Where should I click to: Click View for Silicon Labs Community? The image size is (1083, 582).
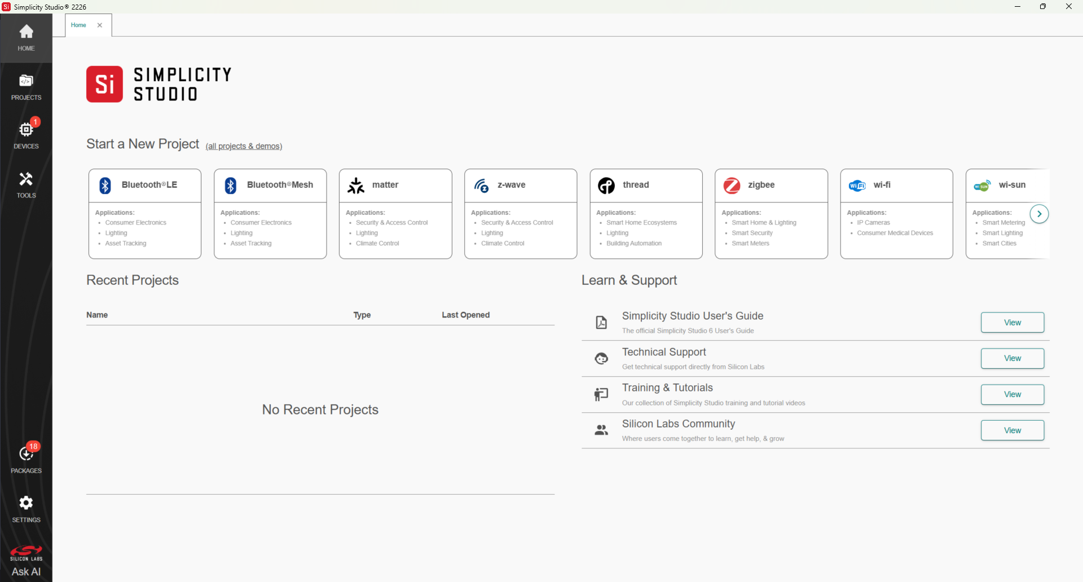[1012, 430]
